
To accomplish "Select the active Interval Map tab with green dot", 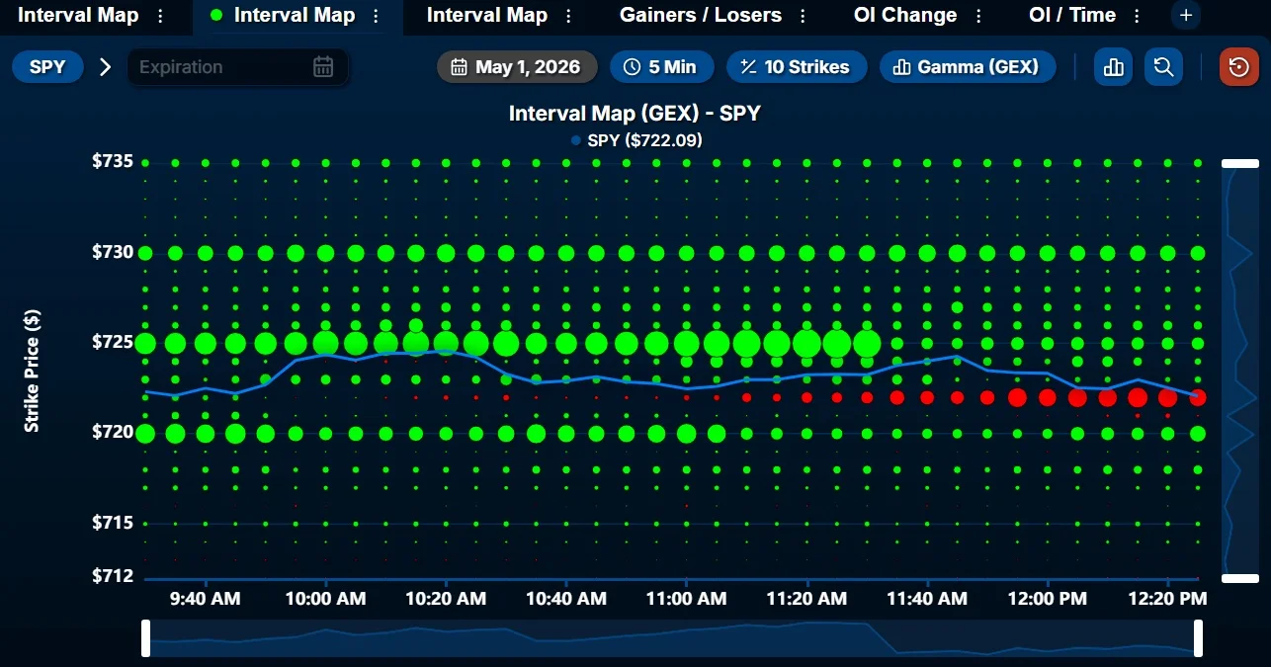I will [x=295, y=16].
